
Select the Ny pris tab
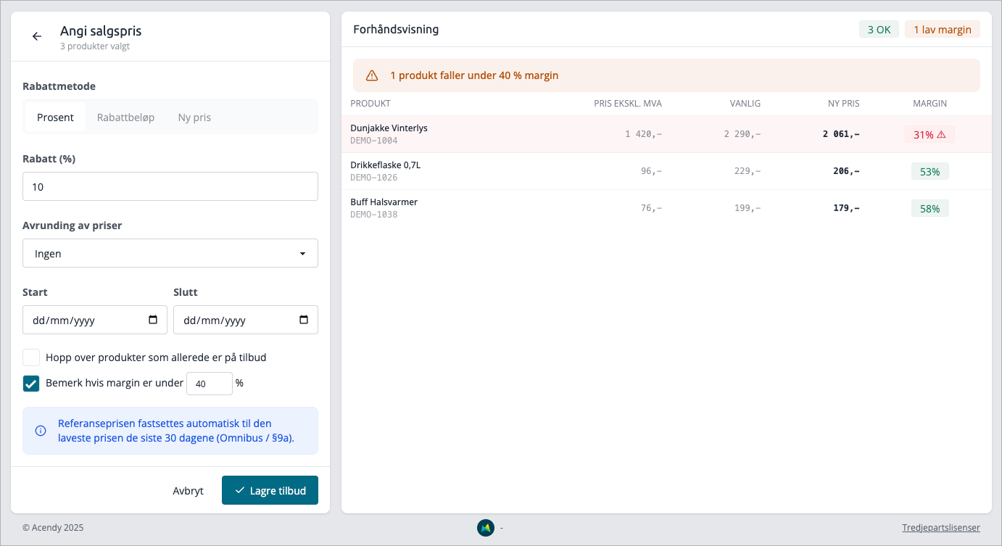194,117
